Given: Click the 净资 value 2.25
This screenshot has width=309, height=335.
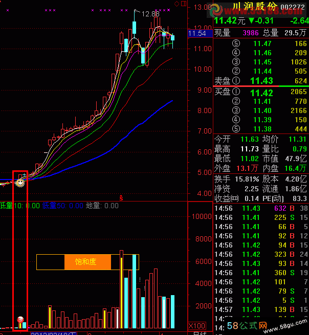Looking at the screenshot, I should [x=252, y=189].
